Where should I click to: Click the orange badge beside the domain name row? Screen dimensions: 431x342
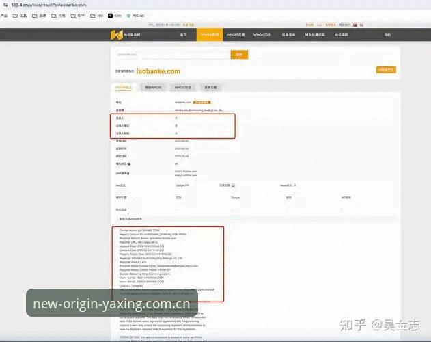click(201, 103)
